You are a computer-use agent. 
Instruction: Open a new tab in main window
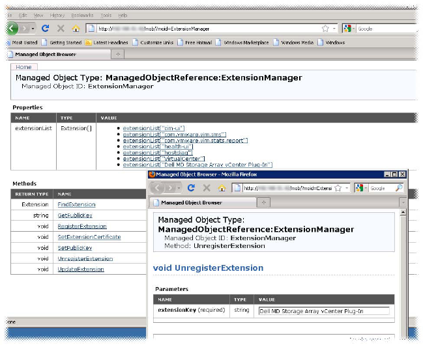click(x=118, y=55)
